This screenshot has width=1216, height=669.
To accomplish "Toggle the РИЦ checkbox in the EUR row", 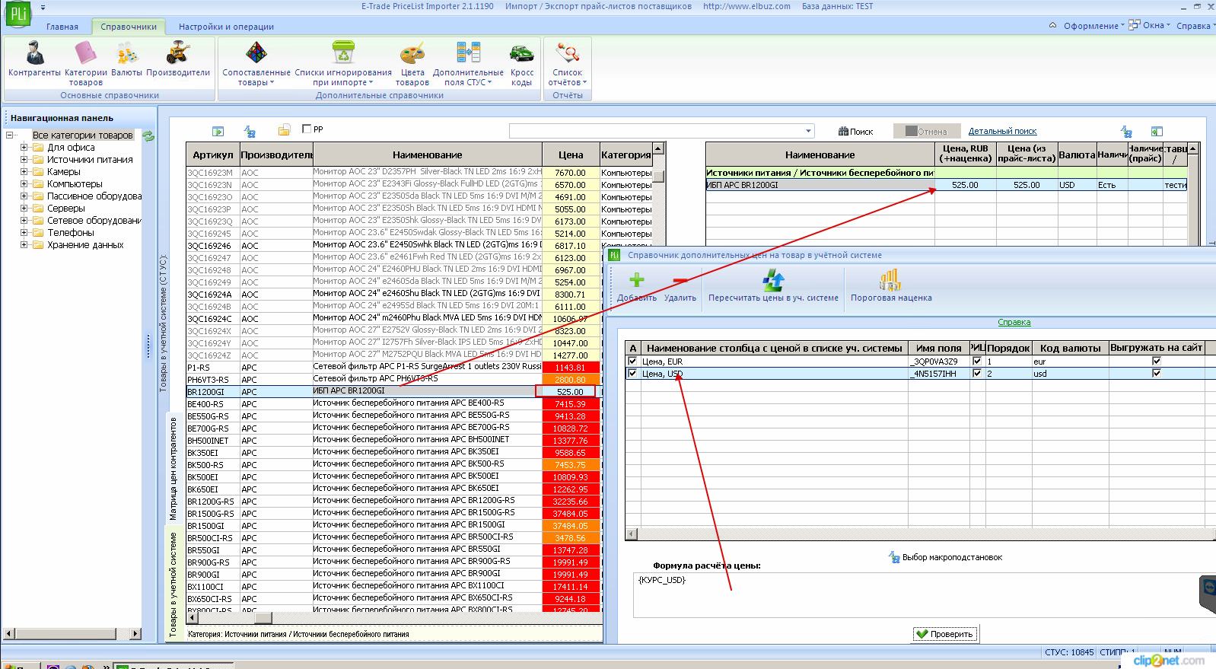I will pos(977,362).
